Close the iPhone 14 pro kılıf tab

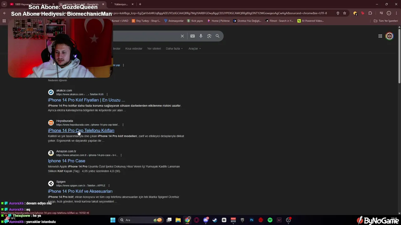(x=103, y=4)
